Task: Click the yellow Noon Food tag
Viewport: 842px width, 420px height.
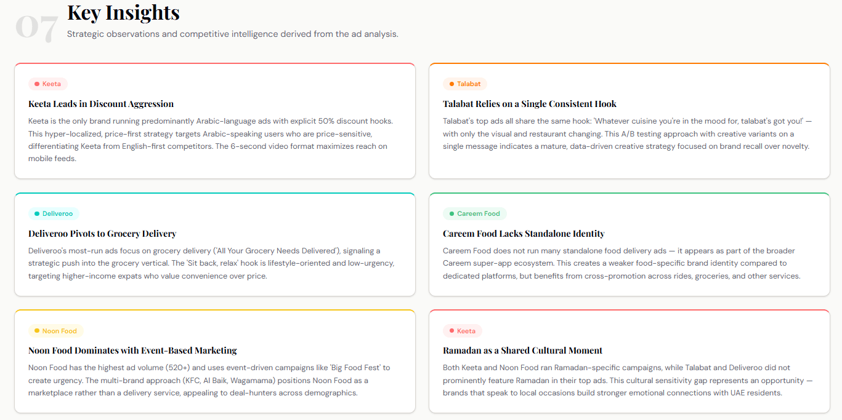Action: 55,331
